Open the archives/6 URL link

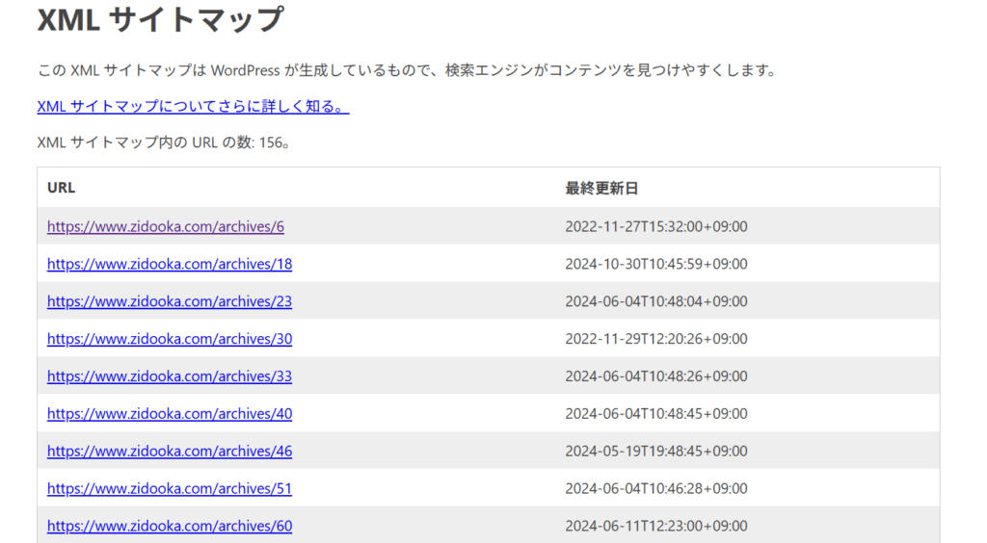(x=165, y=227)
